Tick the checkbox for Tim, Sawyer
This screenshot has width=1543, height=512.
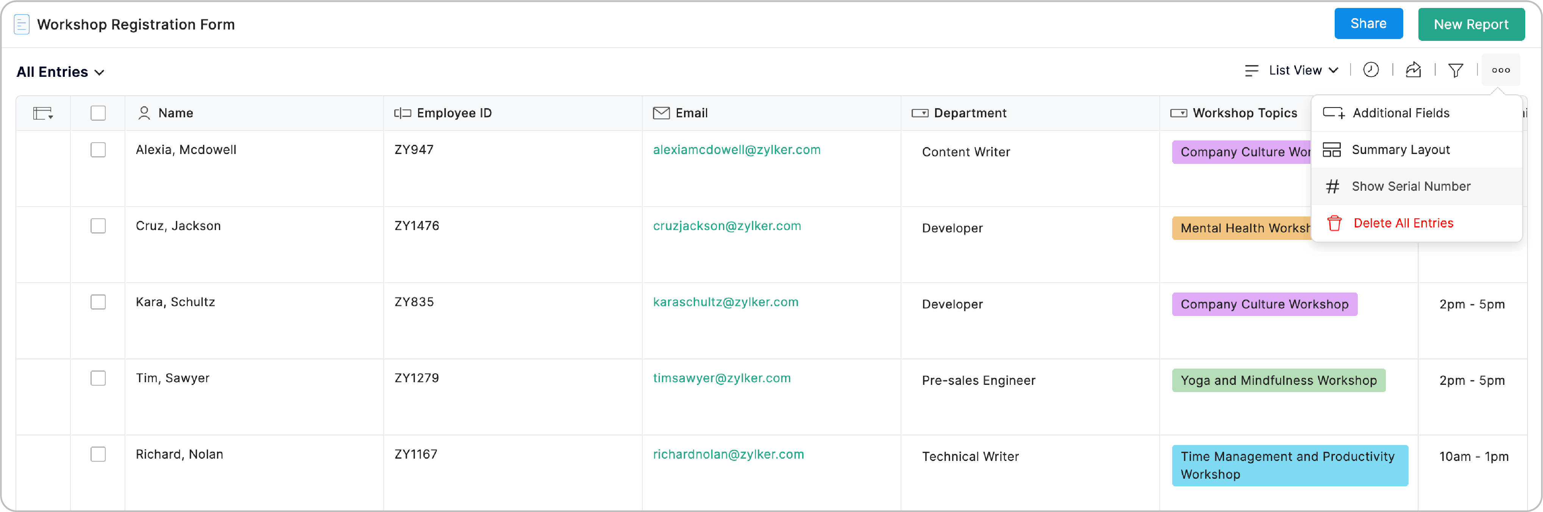[98, 378]
